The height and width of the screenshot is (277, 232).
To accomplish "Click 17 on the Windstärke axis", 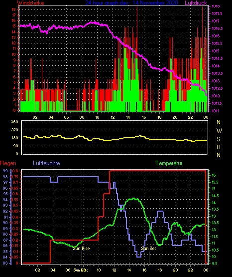I will (x=14, y=15).
